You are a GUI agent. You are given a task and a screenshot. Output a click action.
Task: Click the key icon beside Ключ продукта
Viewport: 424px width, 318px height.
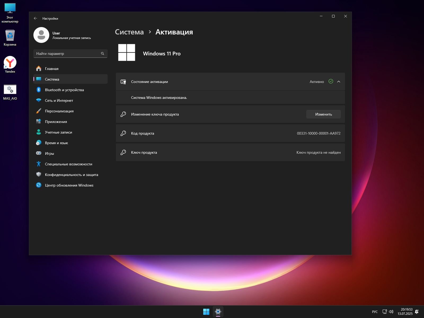pyautogui.click(x=123, y=152)
